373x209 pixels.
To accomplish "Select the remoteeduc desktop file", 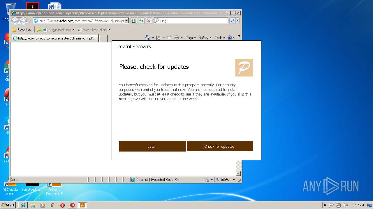I will pos(32,188).
